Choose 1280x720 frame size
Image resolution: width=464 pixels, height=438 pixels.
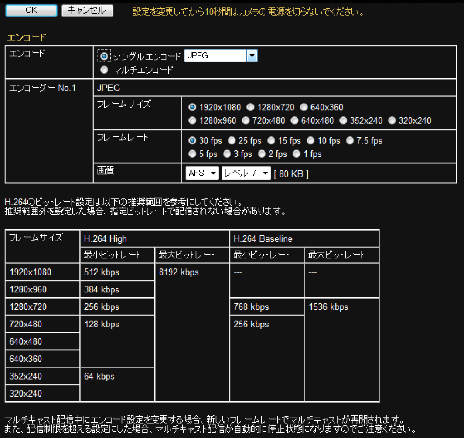coord(250,107)
